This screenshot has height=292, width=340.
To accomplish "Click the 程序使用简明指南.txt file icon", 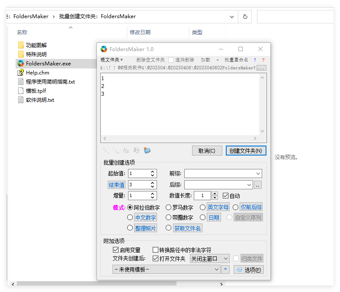I will (x=21, y=81).
